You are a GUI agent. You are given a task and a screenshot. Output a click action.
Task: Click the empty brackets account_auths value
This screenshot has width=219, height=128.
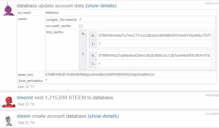(x=81, y=26)
